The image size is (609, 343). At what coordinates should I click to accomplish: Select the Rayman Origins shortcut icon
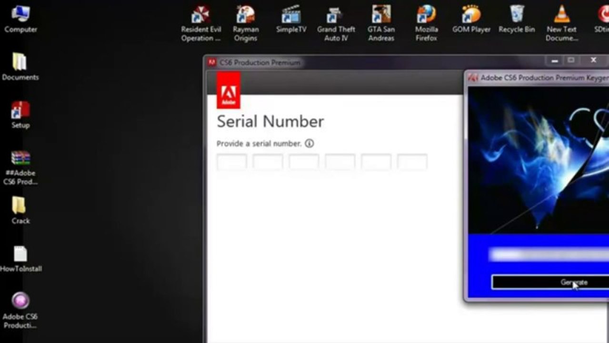point(245,23)
